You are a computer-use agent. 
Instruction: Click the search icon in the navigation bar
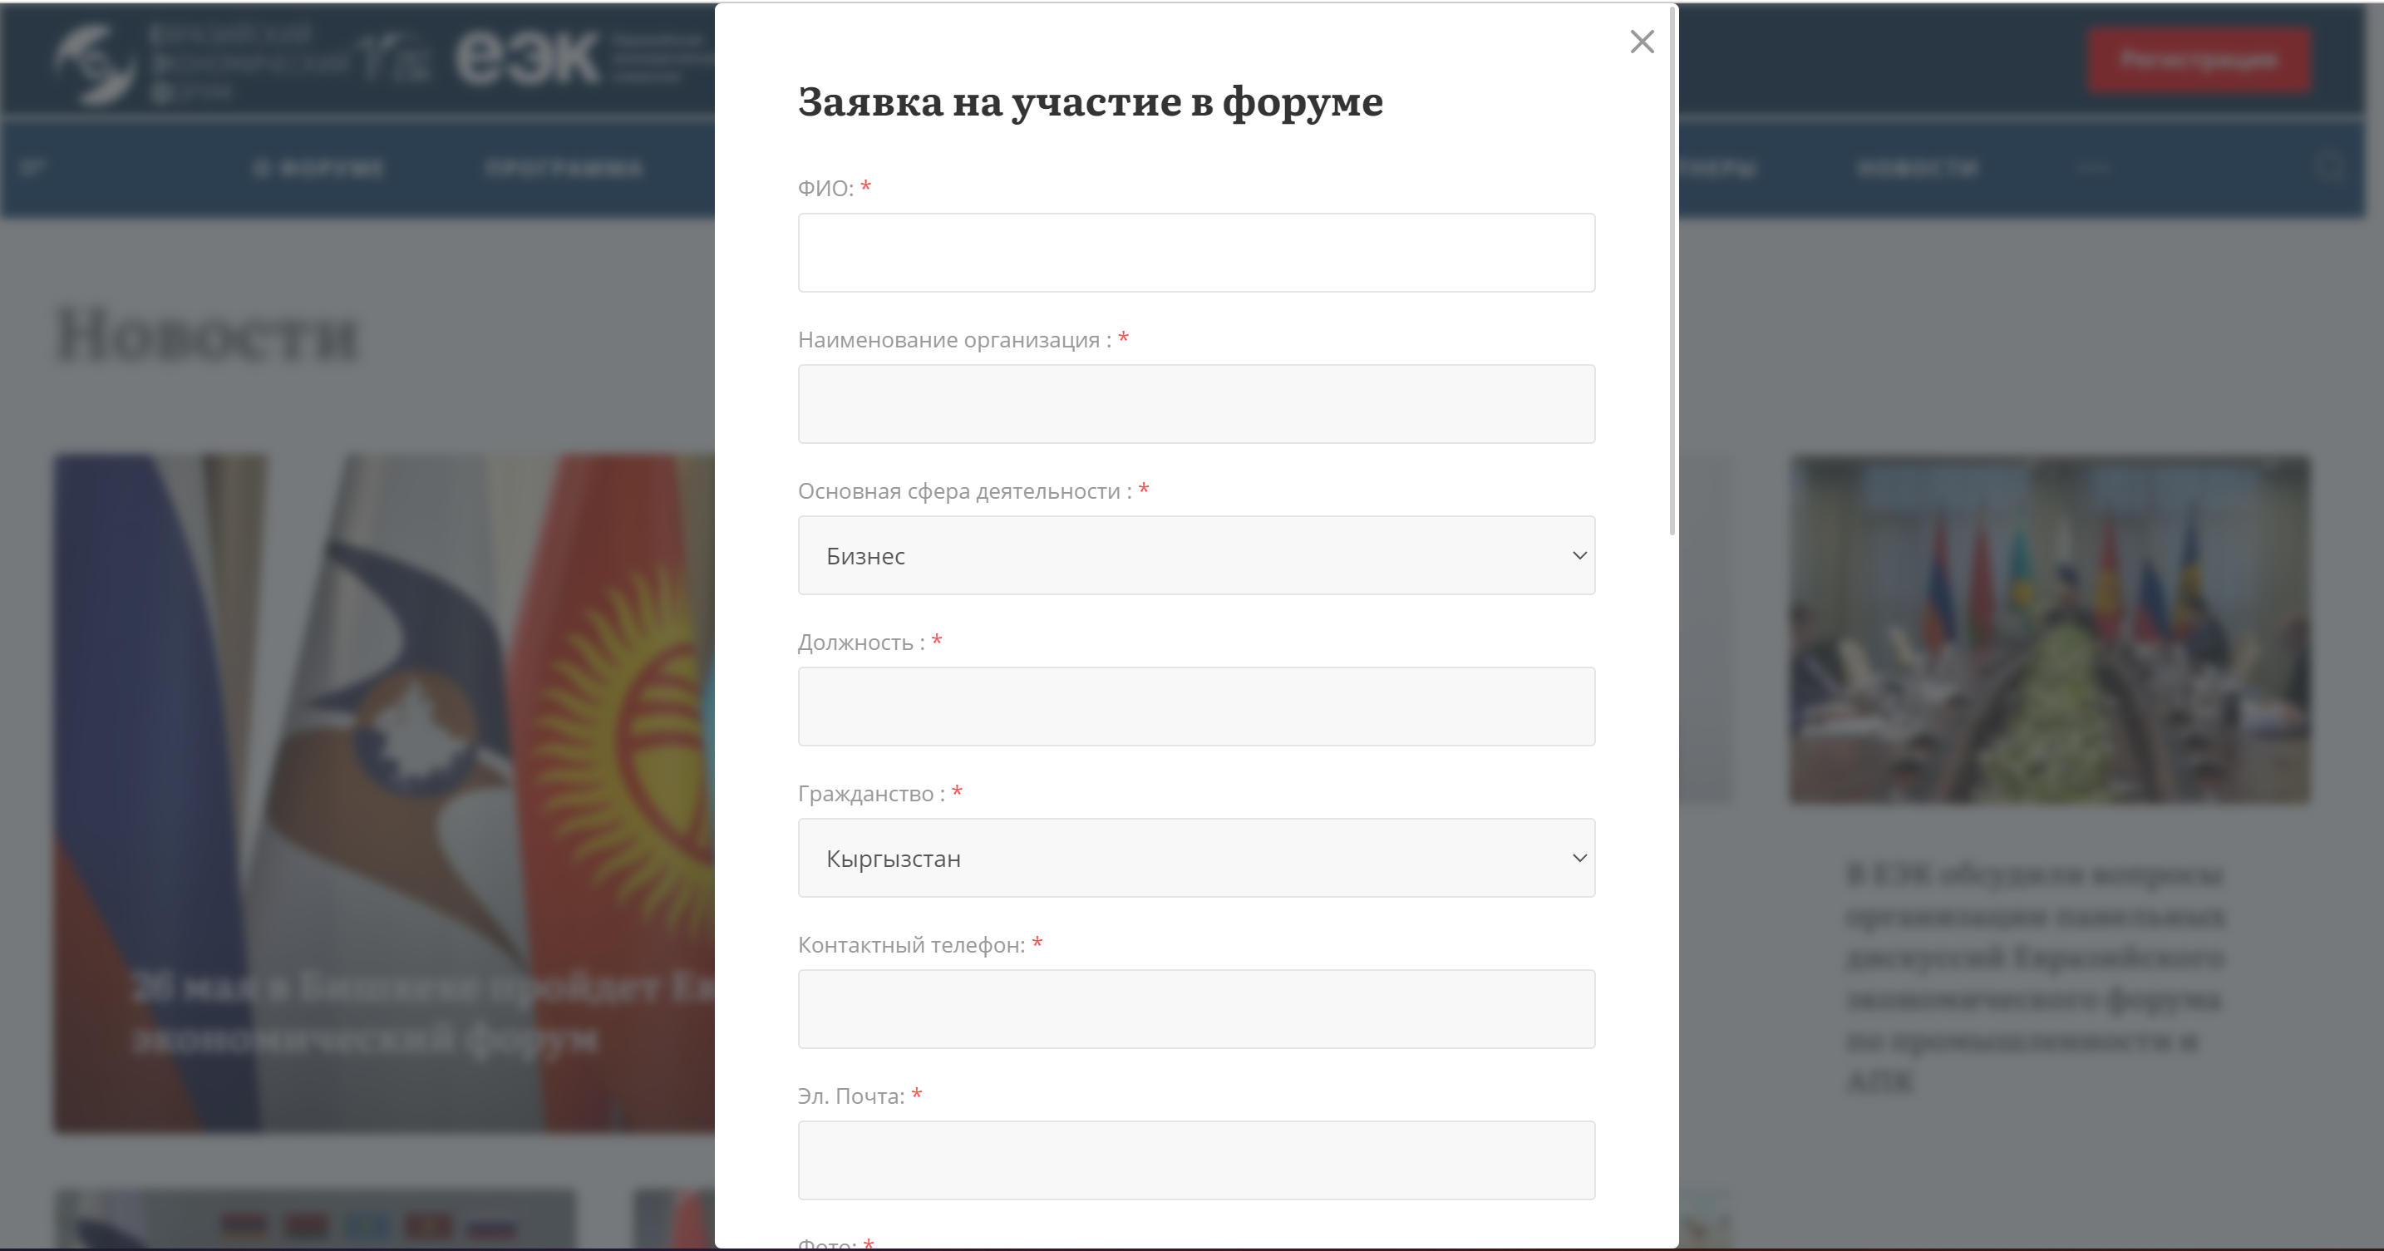2329,169
